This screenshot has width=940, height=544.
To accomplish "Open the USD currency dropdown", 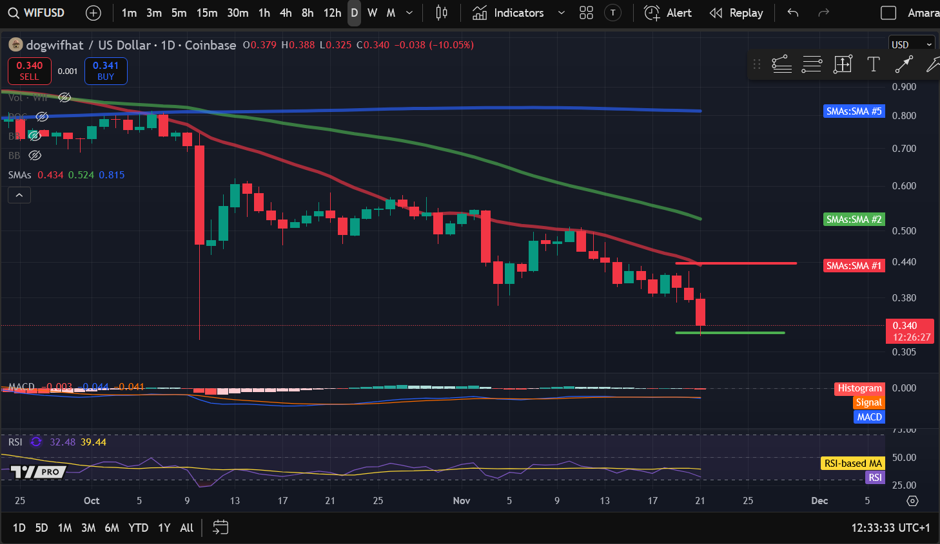I will [912, 43].
